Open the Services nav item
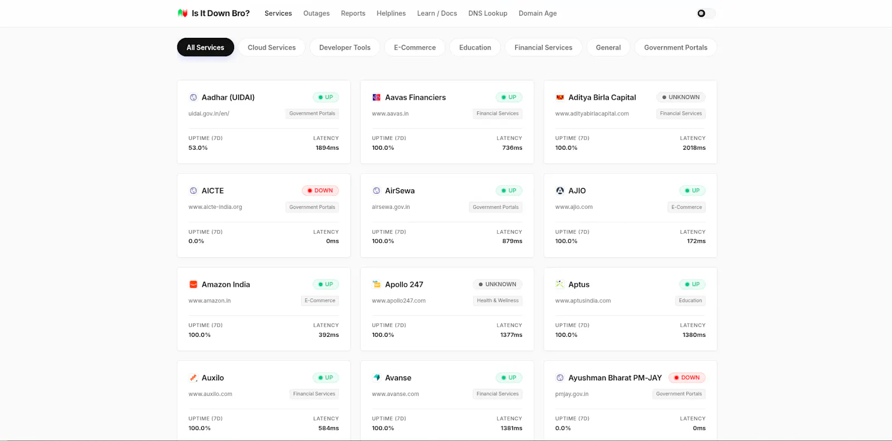Screen dimensions: 892x441 coord(278,13)
